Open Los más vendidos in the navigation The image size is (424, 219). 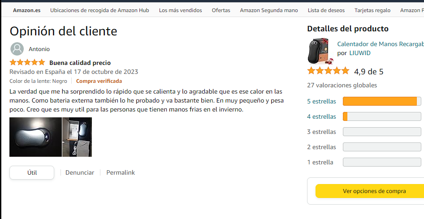180,10
